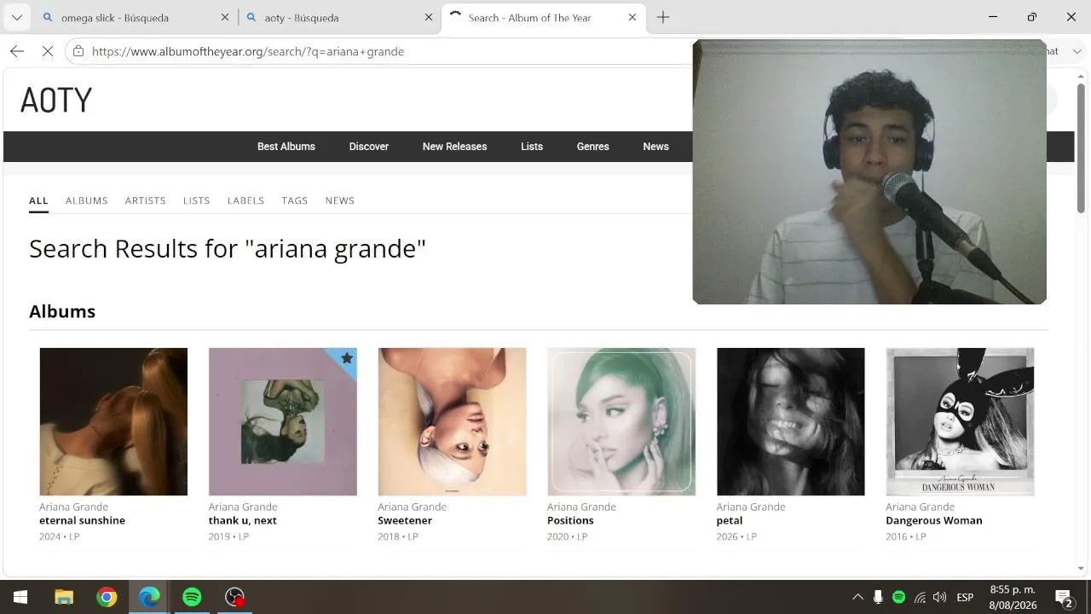Click the star badge on thank u, next
Screen dimensions: 1091x614
point(346,358)
